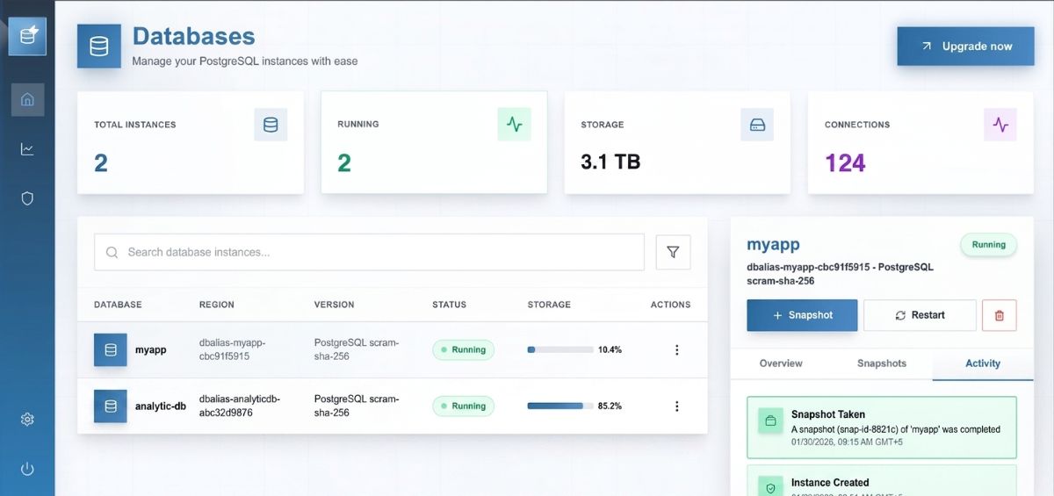Click the 85.2% storage label
This screenshot has height=496, width=1054.
[x=610, y=406]
